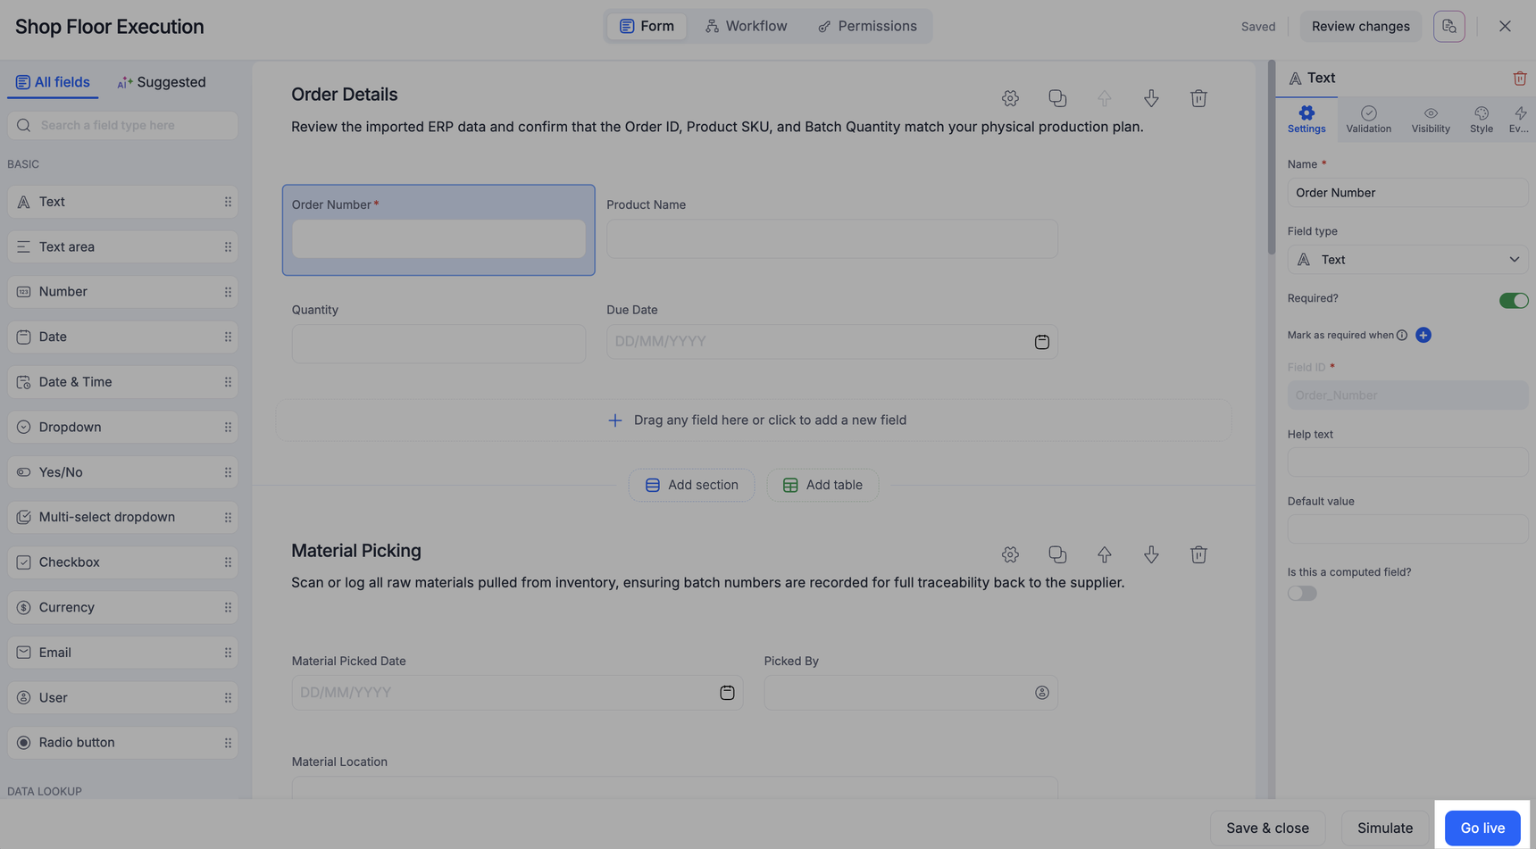Screen dimensions: 1536x849
Task: Move Order Details section down
Action: tap(1151, 98)
